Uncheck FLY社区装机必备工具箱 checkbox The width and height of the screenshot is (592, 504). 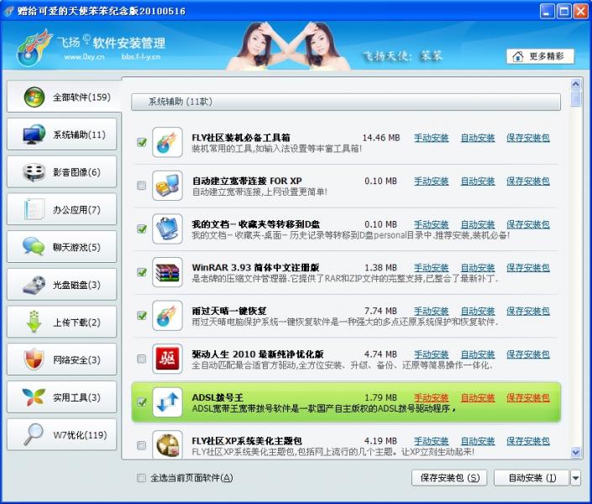(142, 143)
